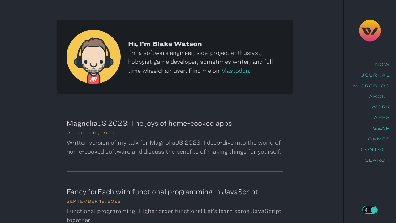Open the MICROBLOG section

371,85
